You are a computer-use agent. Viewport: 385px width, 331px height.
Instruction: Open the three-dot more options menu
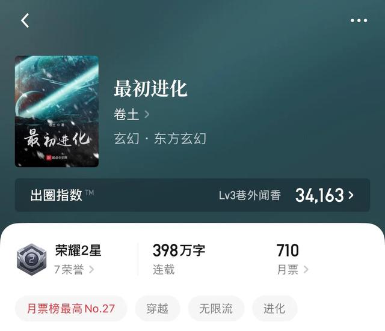[x=359, y=20]
